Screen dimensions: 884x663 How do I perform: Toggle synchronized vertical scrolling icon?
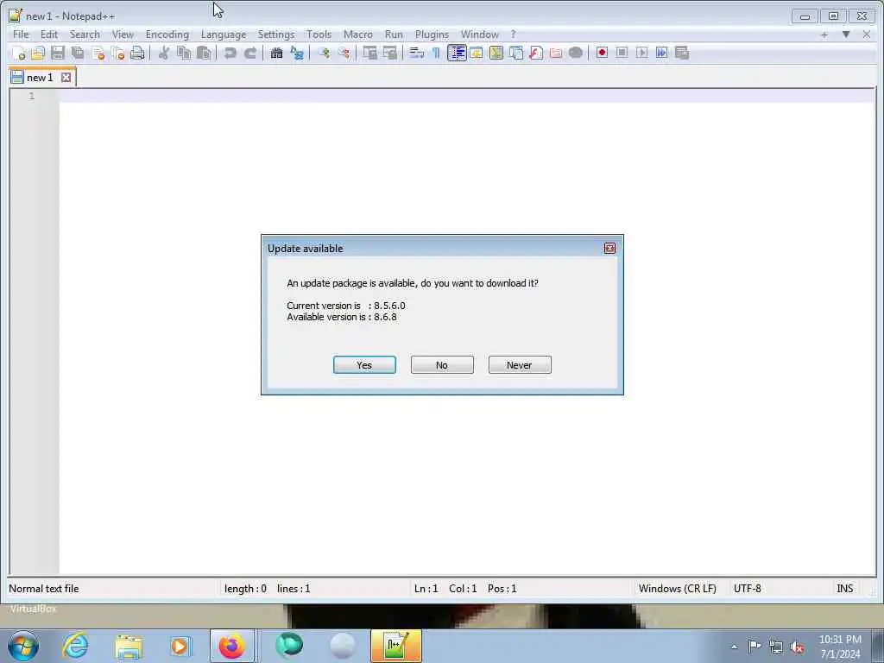click(x=369, y=53)
